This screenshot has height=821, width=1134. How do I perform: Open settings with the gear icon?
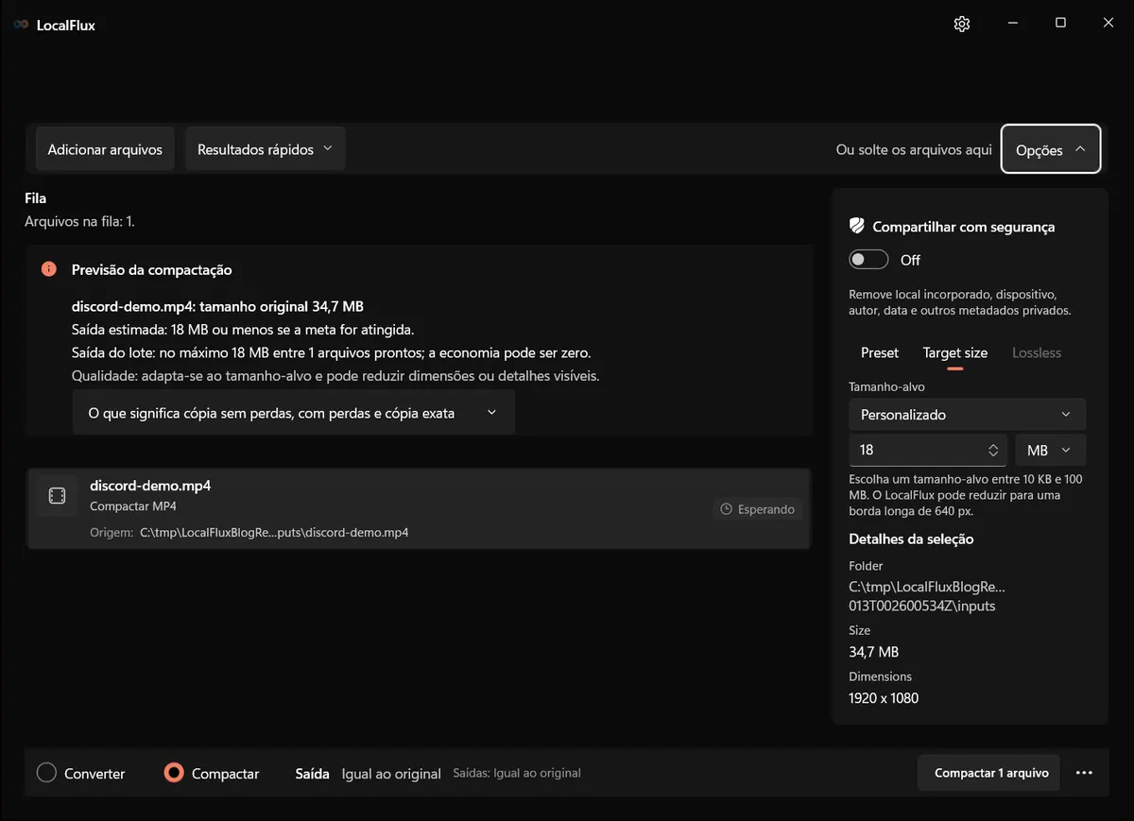click(x=962, y=25)
